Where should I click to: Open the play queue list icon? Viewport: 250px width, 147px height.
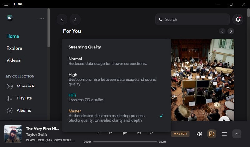[x=224, y=134]
